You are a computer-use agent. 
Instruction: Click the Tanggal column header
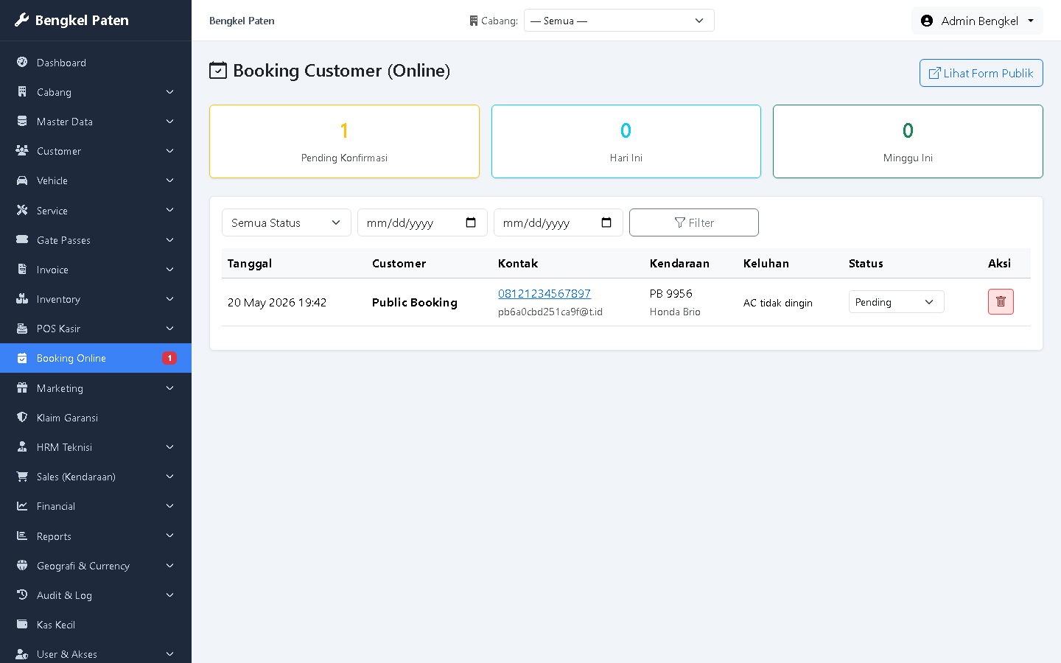click(x=250, y=263)
